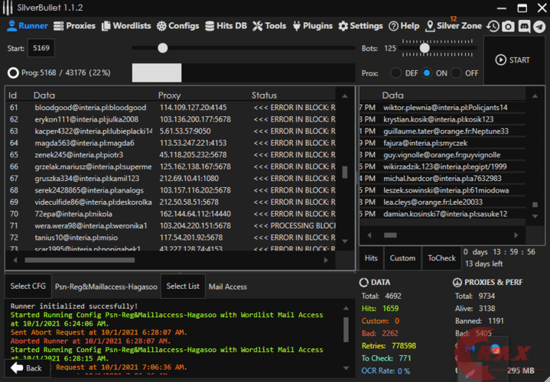Select the OFF proxy radio option
This screenshot has height=382, width=550.
[x=456, y=73]
